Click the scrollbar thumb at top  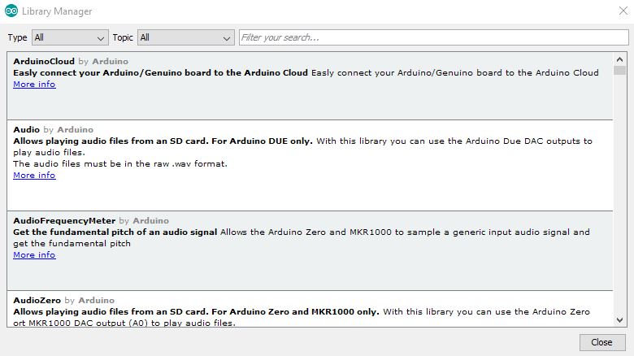coord(619,70)
